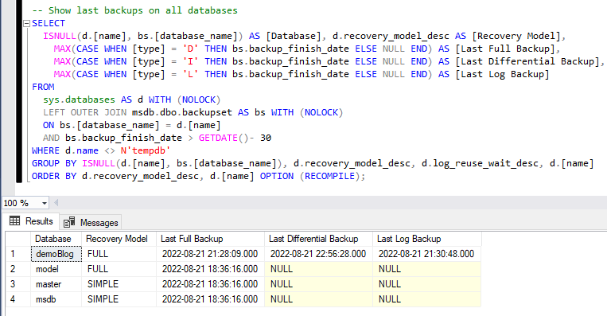607x316 pixels.
Task: Click master's NULL log backup cell
Action: 427,284
